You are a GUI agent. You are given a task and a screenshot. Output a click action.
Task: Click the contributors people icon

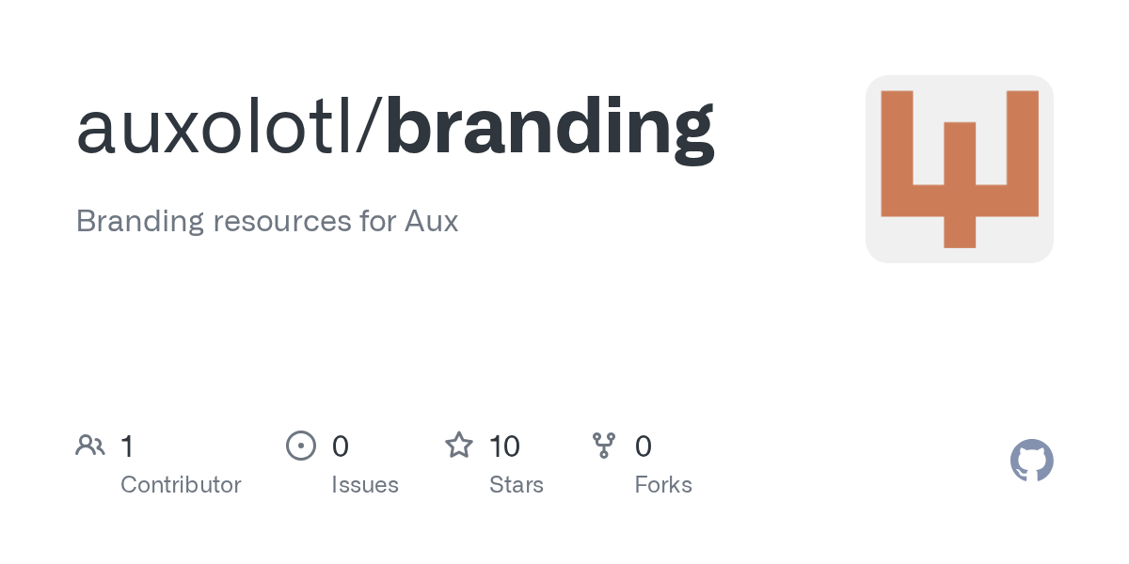click(90, 445)
